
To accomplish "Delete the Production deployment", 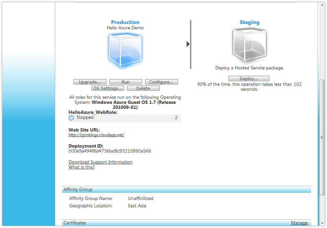I will (x=143, y=88).
